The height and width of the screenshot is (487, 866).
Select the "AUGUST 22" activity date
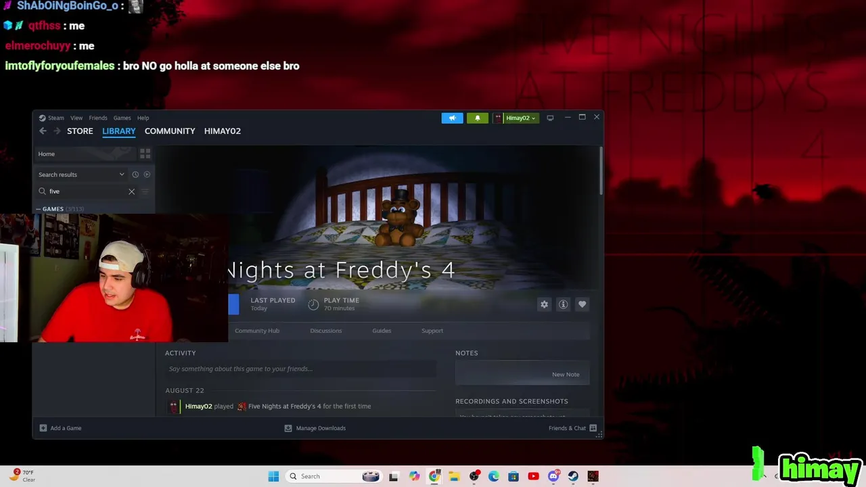coord(185,390)
